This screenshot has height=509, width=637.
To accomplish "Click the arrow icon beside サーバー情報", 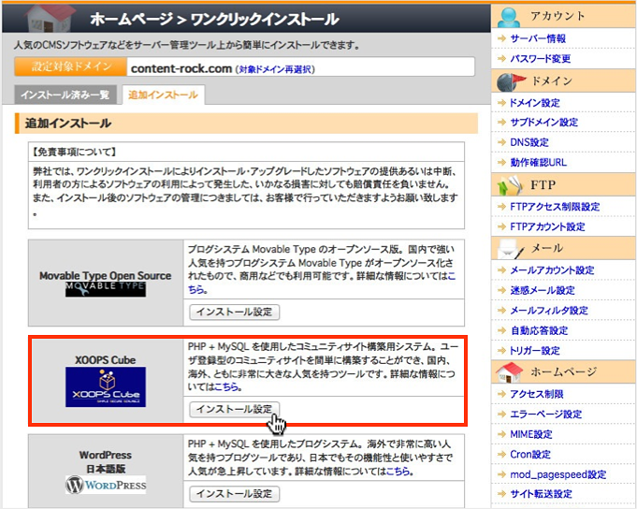I will point(501,38).
